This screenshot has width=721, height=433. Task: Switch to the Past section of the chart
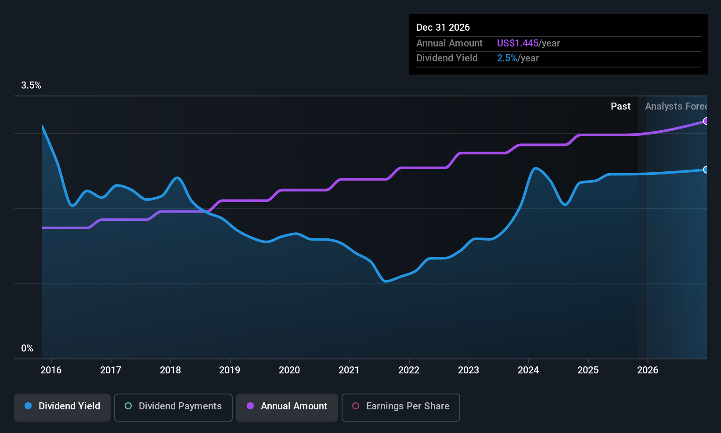[x=620, y=106]
